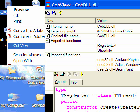Click the user32.dll=BeginPaint entry

115,69
